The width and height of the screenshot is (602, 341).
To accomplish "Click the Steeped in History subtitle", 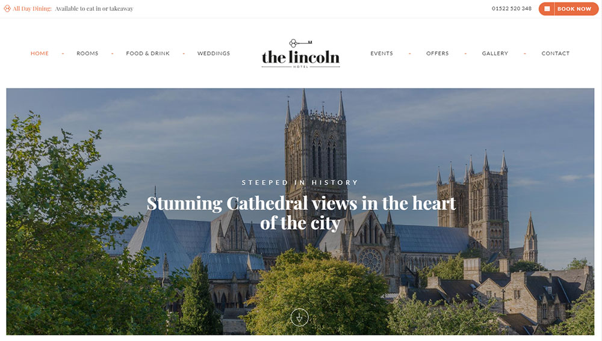I will [x=300, y=183].
